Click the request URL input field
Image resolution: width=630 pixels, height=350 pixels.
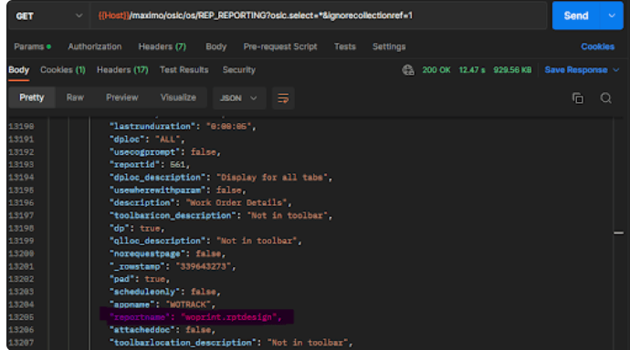click(x=319, y=15)
